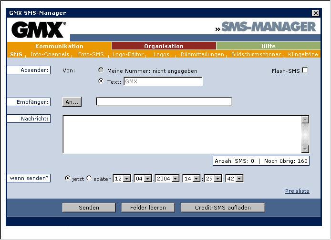331x240 pixels.
Task: Click the sender text field containing GMX
Action: pyautogui.click(x=163, y=81)
